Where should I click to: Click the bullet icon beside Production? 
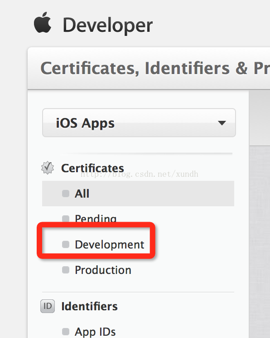click(66, 270)
